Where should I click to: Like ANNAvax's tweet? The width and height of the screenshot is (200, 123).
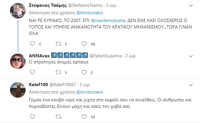[x=84, y=72]
